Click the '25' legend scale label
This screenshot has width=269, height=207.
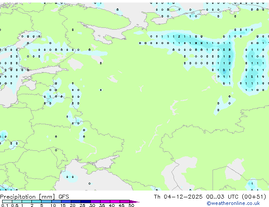point(82,205)
